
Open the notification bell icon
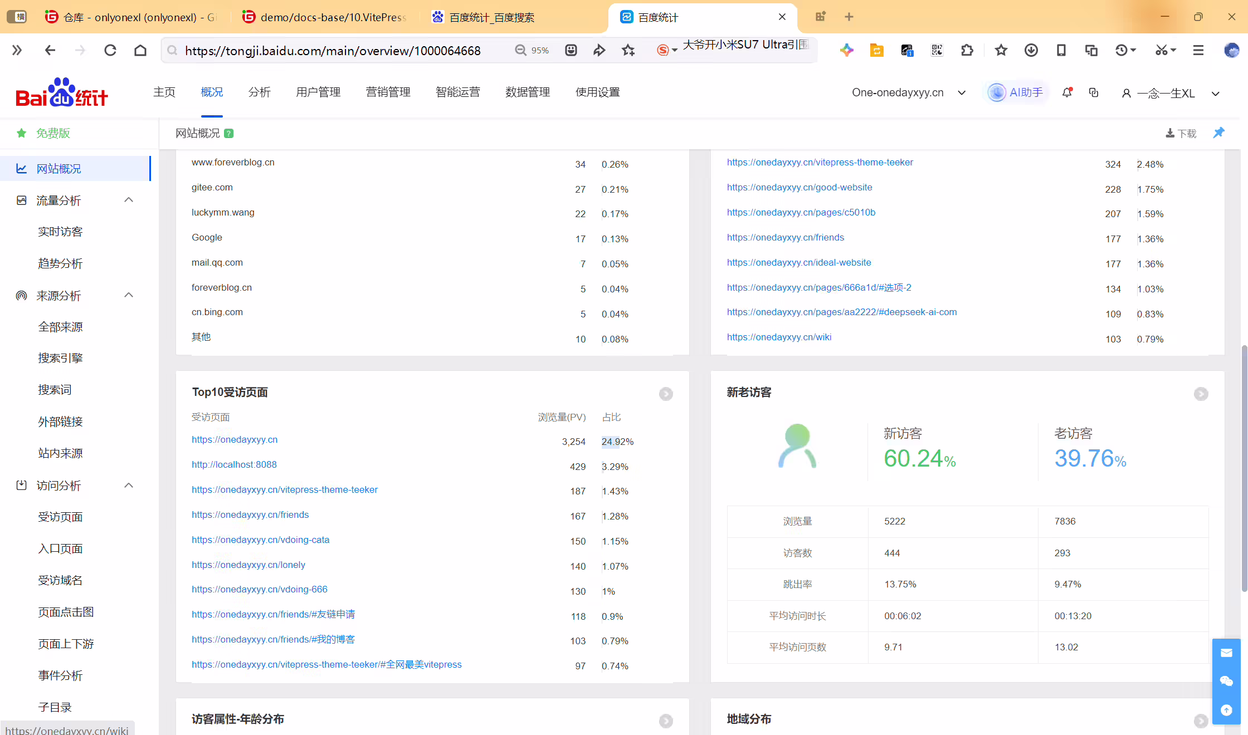(x=1067, y=92)
